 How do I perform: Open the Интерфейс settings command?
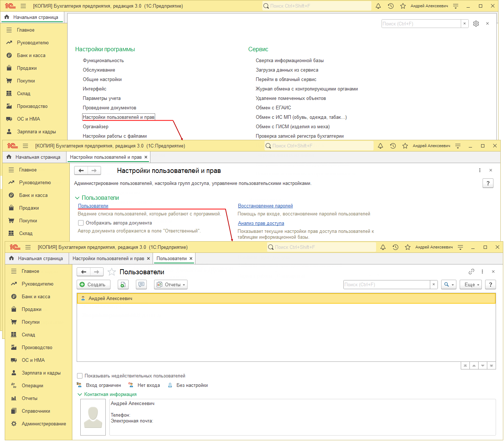click(94, 89)
